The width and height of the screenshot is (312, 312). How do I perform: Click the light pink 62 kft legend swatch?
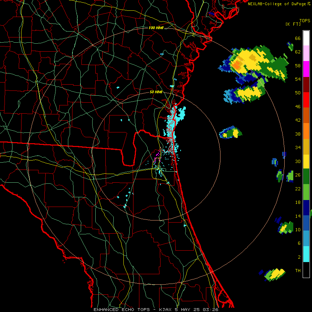point(306,53)
